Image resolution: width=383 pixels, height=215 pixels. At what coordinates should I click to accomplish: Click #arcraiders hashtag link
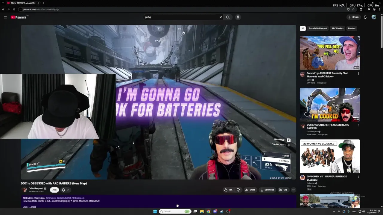[x=51, y=198]
